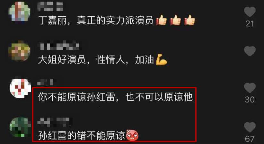Select comment 大姐好演员，性情人，加油
This screenshot has width=264, height=144.
coord(103,59)
